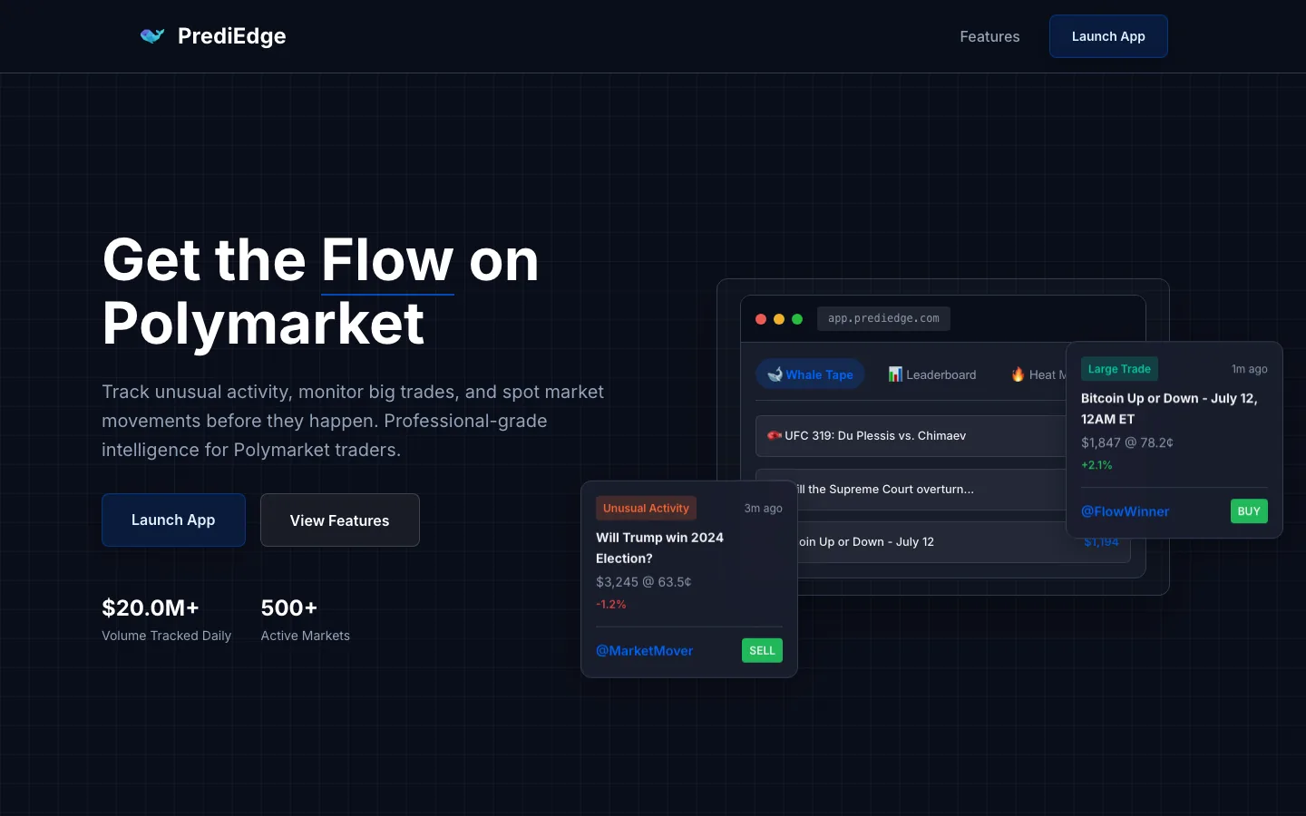This screenshot has width=1306, height=816.
Task: Open the Heat Map tab
Action: click(1039, 374)
